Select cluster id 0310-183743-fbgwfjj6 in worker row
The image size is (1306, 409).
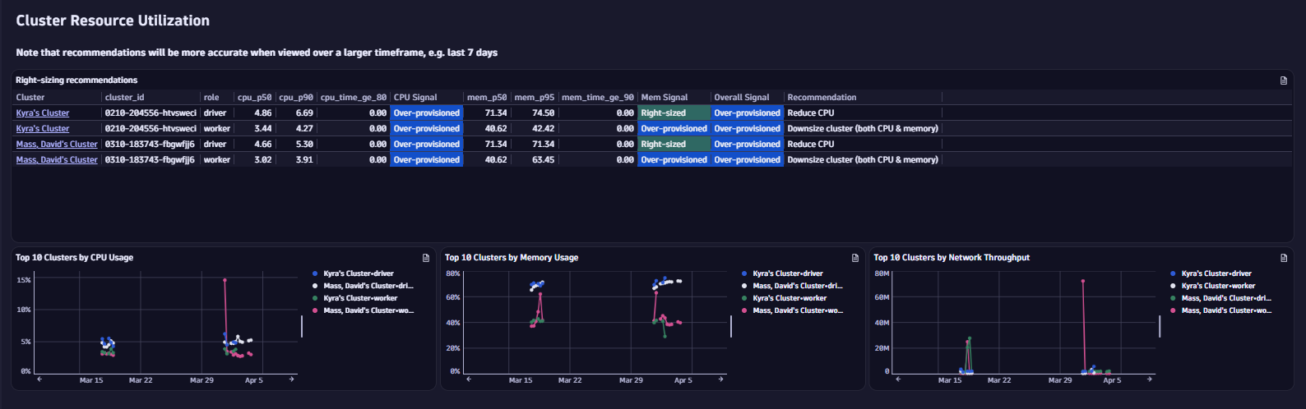[150, 160]
